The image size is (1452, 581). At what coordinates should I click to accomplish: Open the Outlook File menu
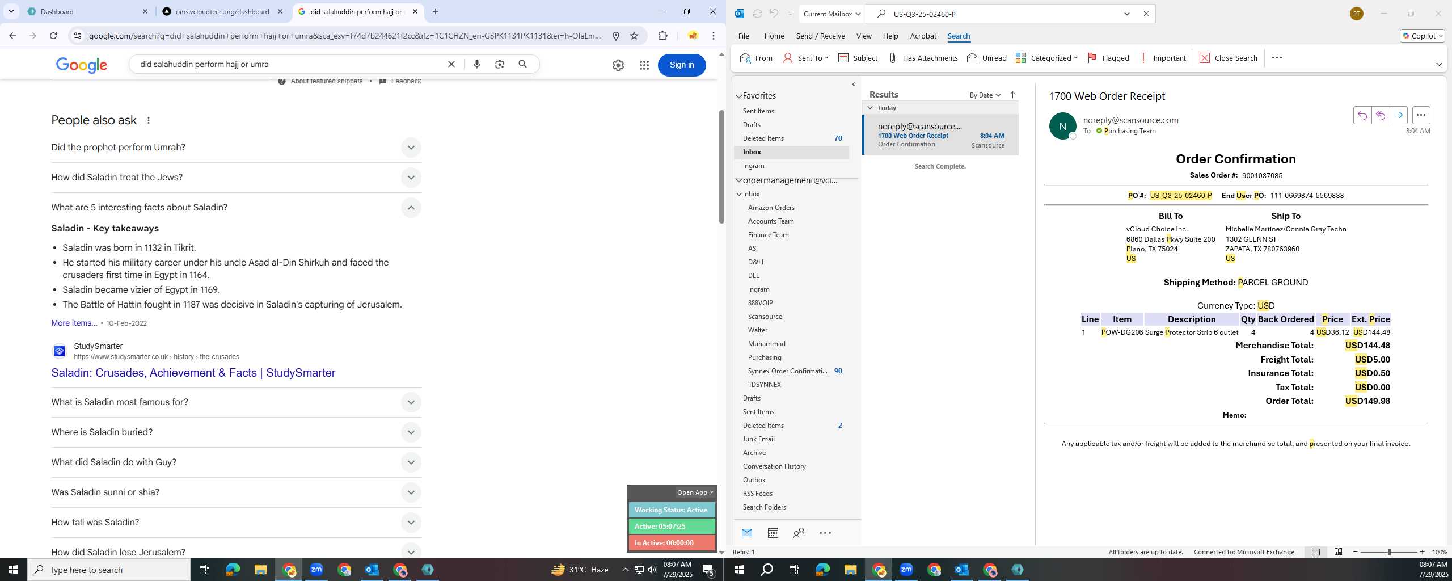pos(743,36)
